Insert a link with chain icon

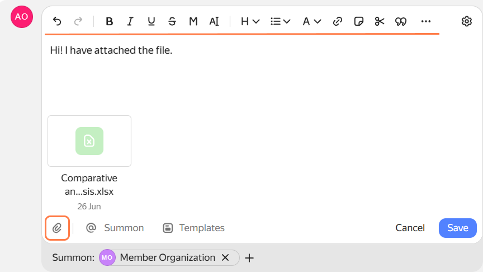pos(338,21)
